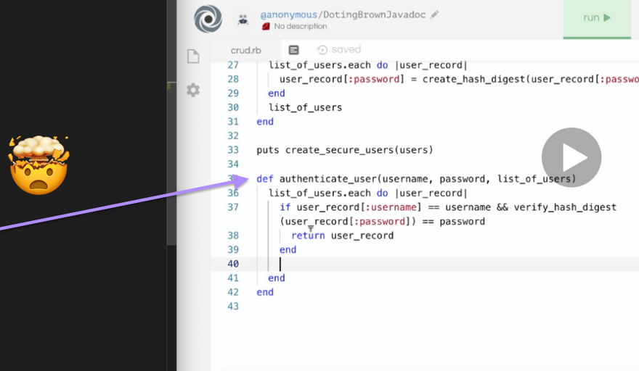Place cursor on empty line 40
The height and width of the screenshot is (371, 639).
[363, 264]
